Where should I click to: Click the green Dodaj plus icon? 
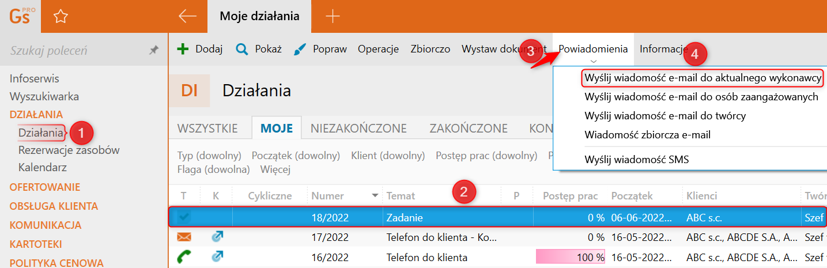[183, 49]
